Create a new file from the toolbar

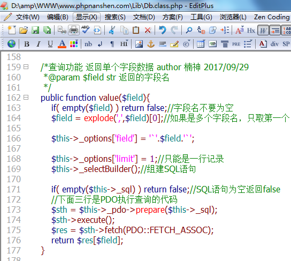pyautogui.click(x=12, y=30)
